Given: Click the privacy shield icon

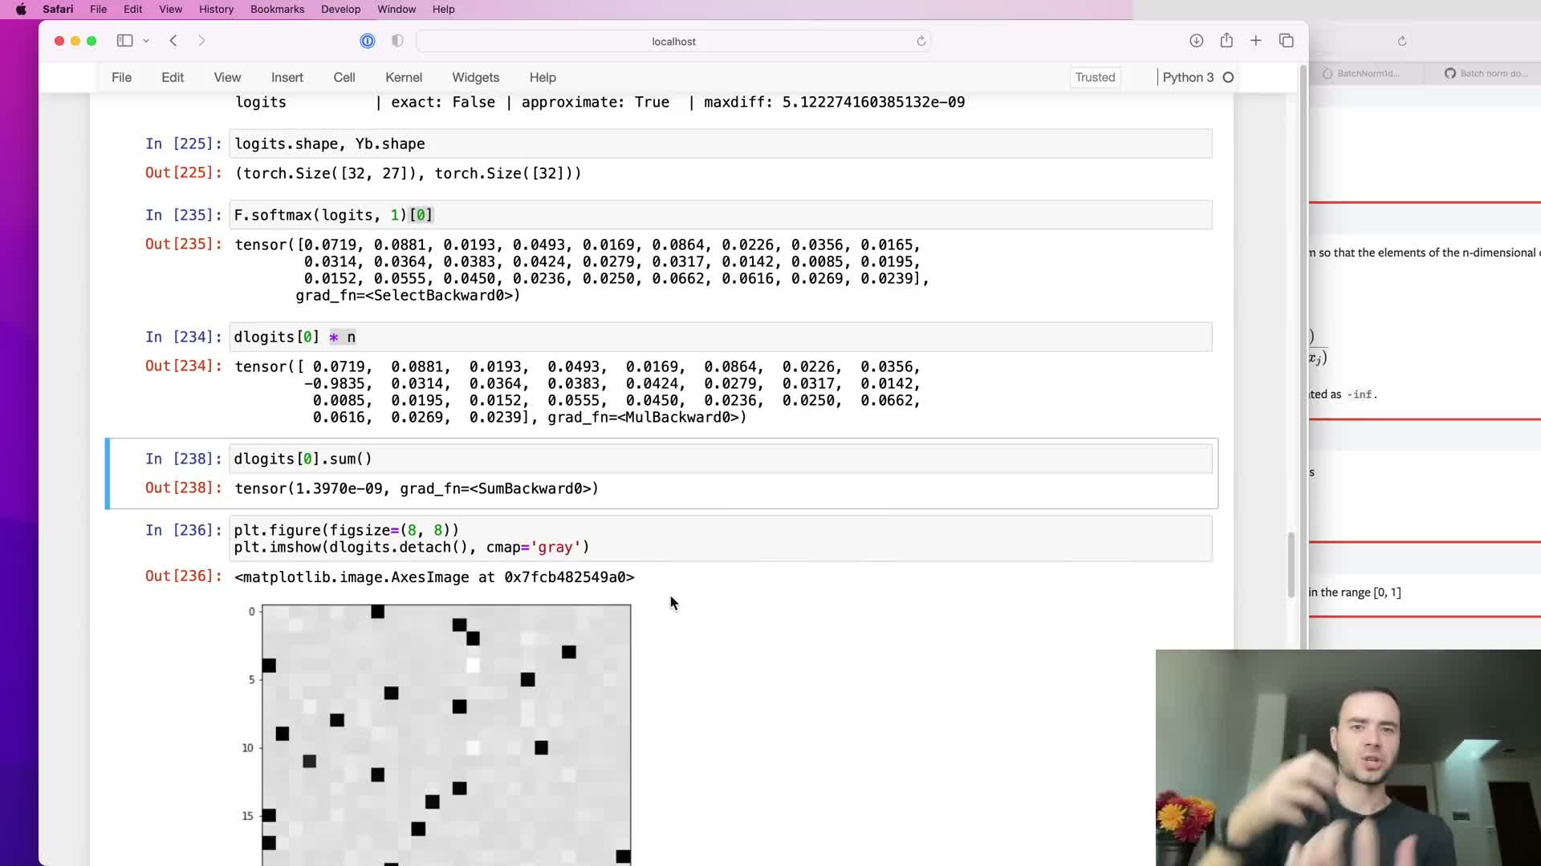Looking at the screenshot, I should (397, 41).
